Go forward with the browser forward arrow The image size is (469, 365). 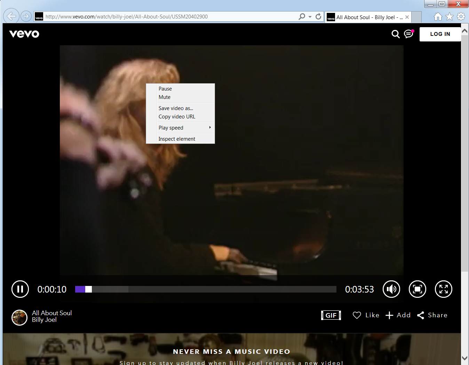click(x=26, y=16)
